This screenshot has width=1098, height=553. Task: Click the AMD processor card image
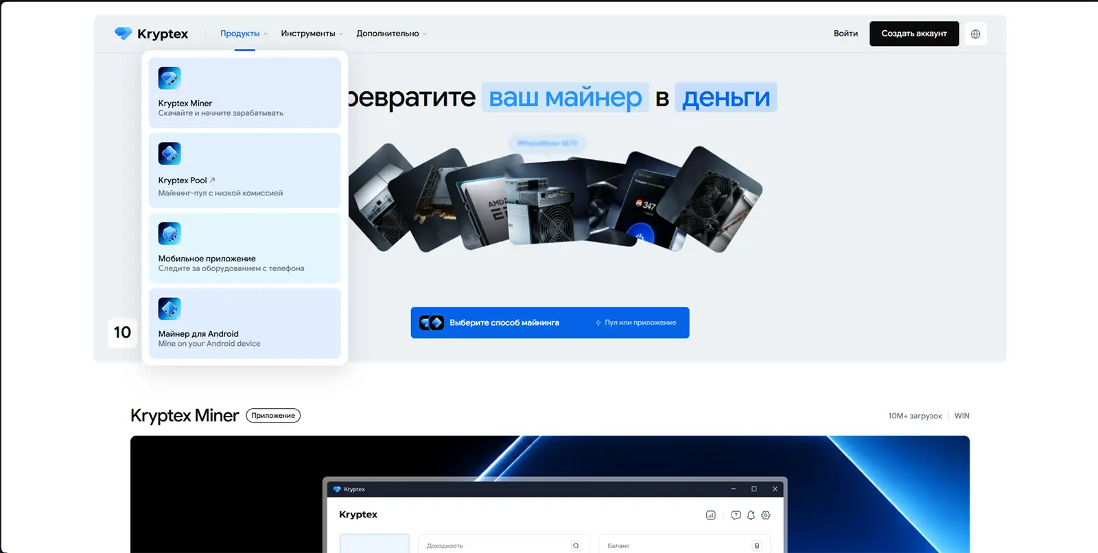484,204
